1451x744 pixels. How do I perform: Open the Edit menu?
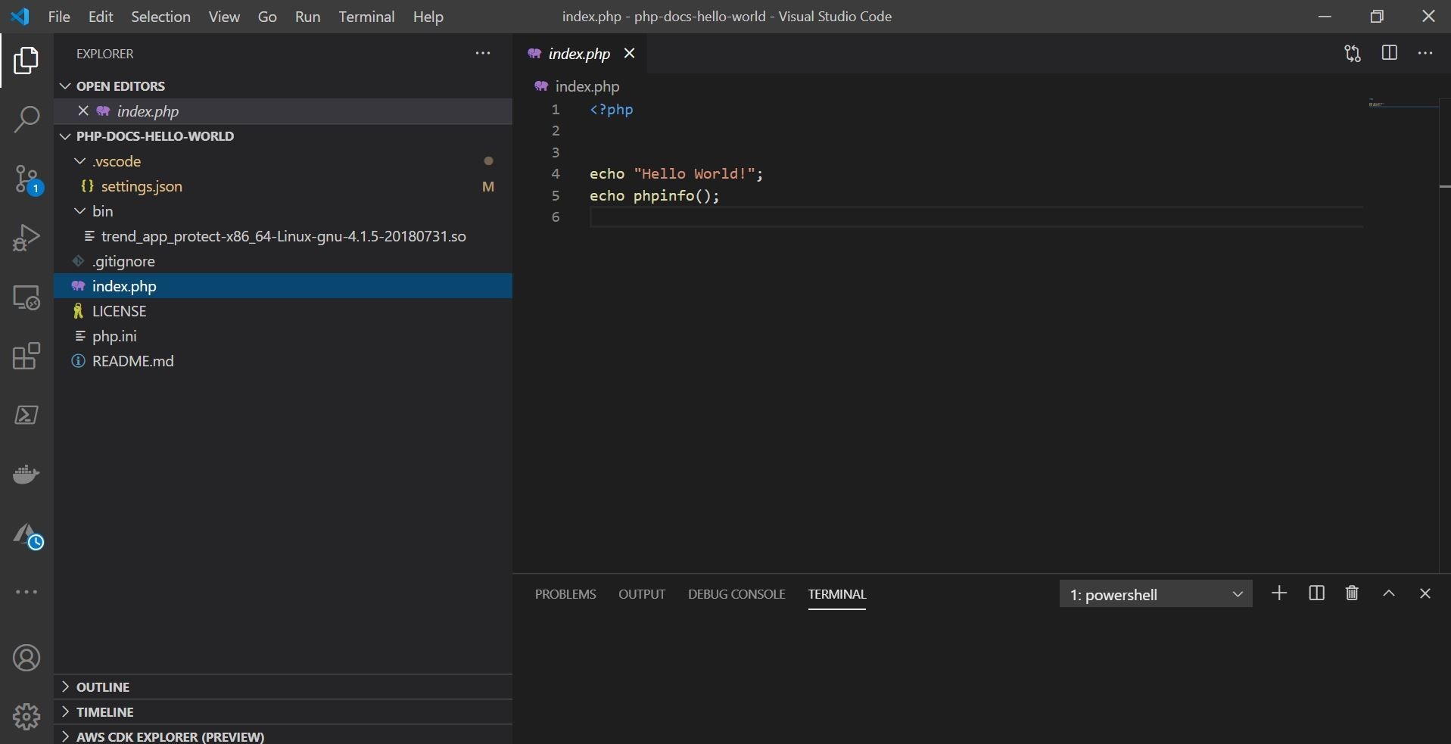[x=101, y=17]
